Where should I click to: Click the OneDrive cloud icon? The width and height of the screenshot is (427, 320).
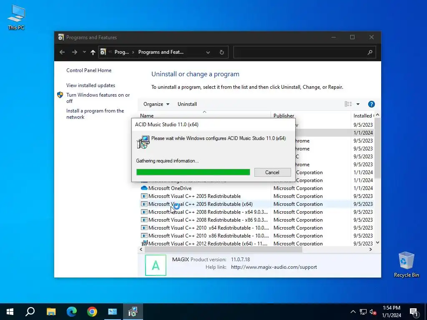click(x=144, y=188)
